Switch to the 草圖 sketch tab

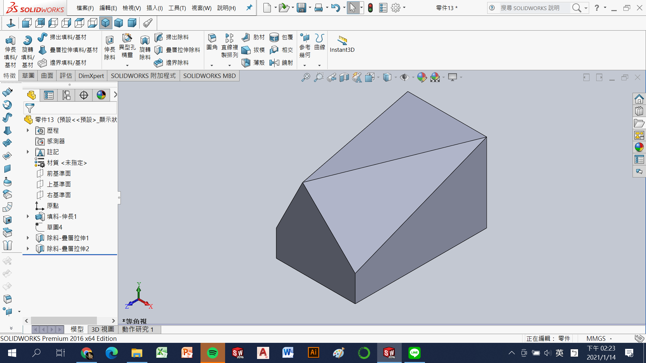click(x=28, y=76)
